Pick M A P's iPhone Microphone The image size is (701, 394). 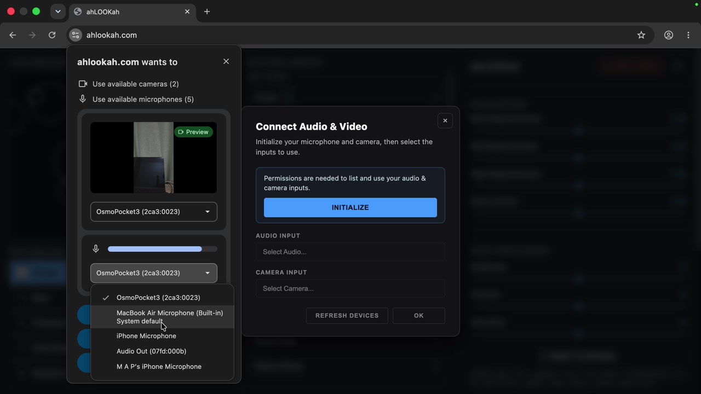[162, 367]
